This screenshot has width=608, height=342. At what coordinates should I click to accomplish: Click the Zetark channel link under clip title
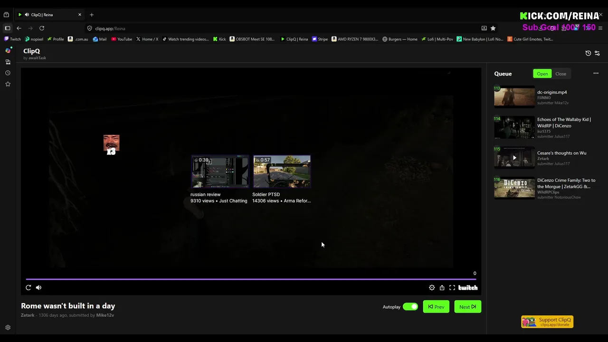click(28, 315)
